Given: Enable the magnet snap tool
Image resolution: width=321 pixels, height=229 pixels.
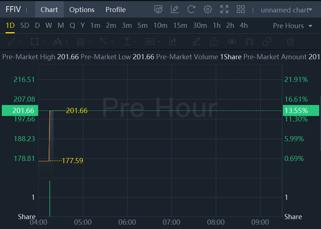Looking at the screenshot, I should pos(249,42).
